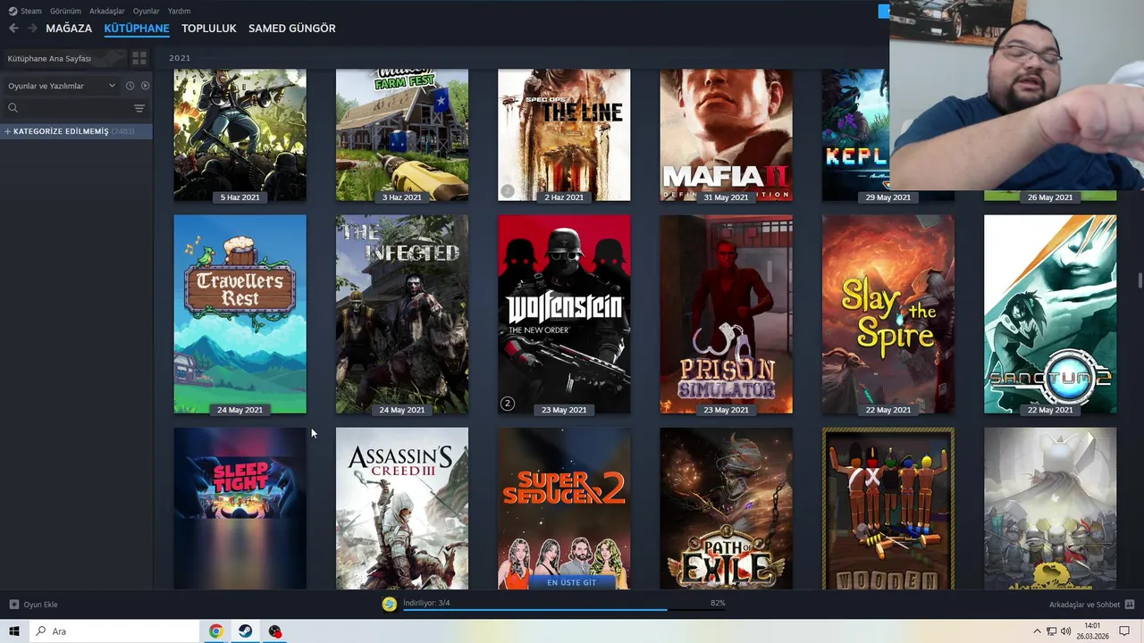Click the 24 May 2021 date on Travellers Rest
This screenshot has width=1144, height=643.
click(240, 410)
